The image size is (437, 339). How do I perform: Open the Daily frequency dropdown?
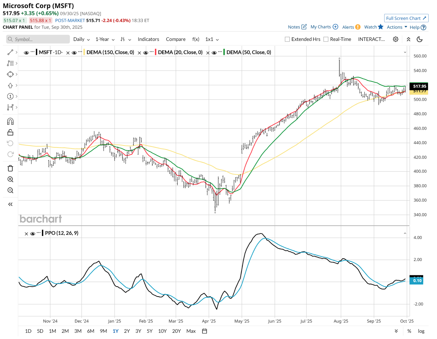(82, 39)
